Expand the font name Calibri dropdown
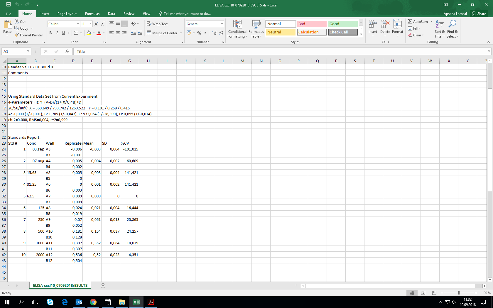The width and height of the screenshot is (493, 308). click(78, 24)
